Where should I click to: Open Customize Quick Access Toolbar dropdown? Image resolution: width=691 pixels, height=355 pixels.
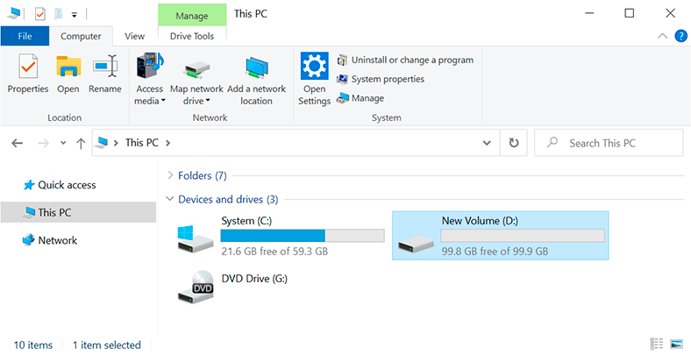(x=75, y=15)
